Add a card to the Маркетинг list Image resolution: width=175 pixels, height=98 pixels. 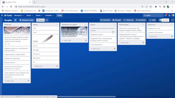[153, 36]
